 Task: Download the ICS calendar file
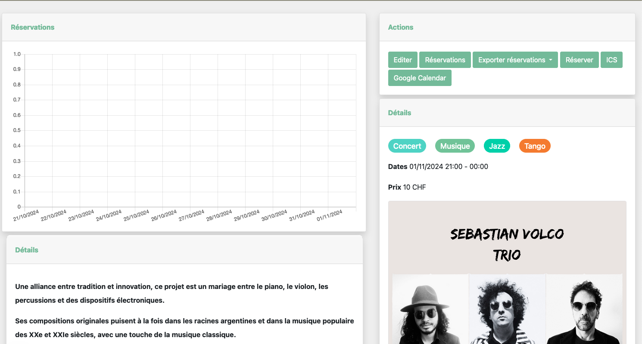611,60
